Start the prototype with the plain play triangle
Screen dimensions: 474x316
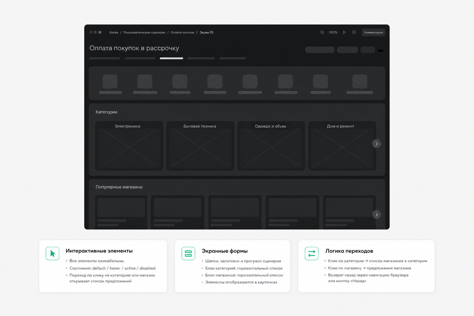coord(344,32)
